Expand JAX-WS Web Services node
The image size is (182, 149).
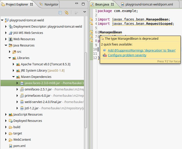pyautogui.click(x=6, y=33)
